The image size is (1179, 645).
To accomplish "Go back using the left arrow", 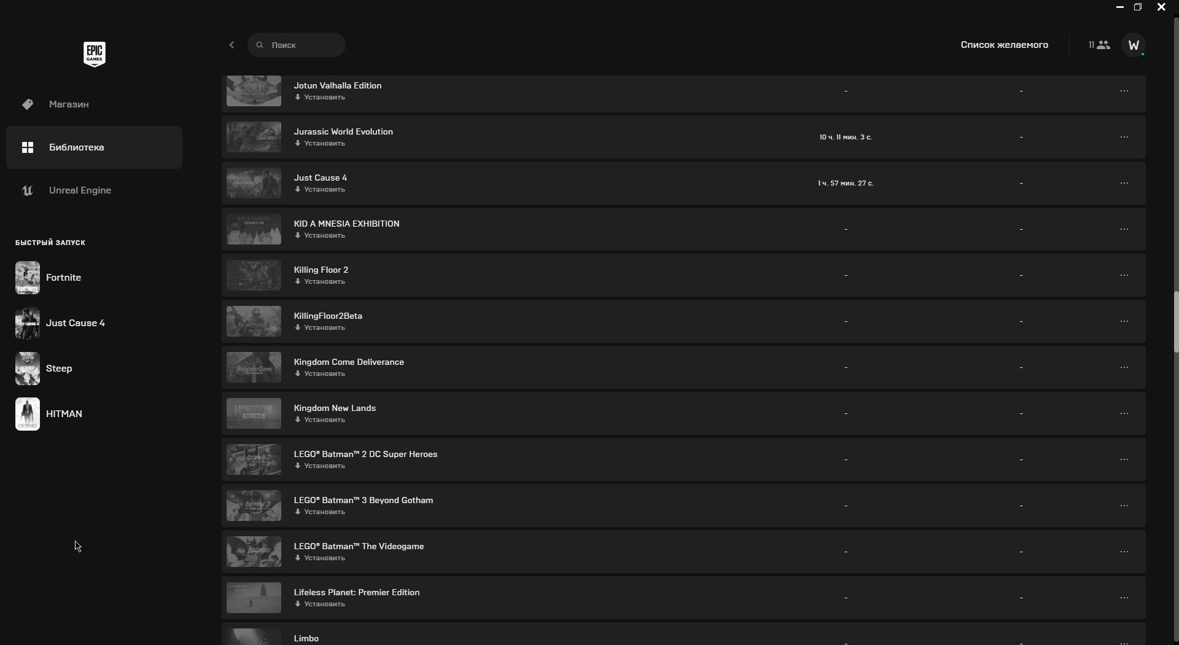I will pyautogui.click(x=232, y=45).
